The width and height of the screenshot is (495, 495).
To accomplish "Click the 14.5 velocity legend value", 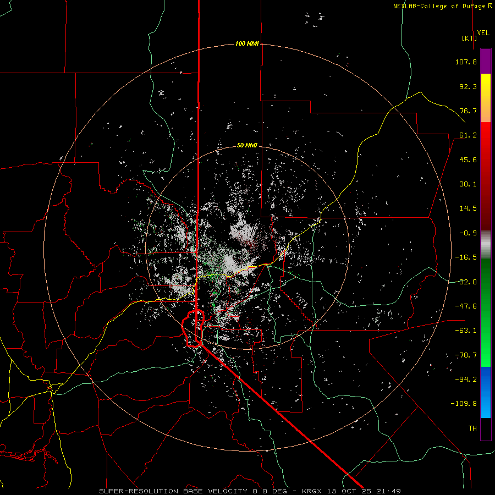I will click(x=468, y=208).
